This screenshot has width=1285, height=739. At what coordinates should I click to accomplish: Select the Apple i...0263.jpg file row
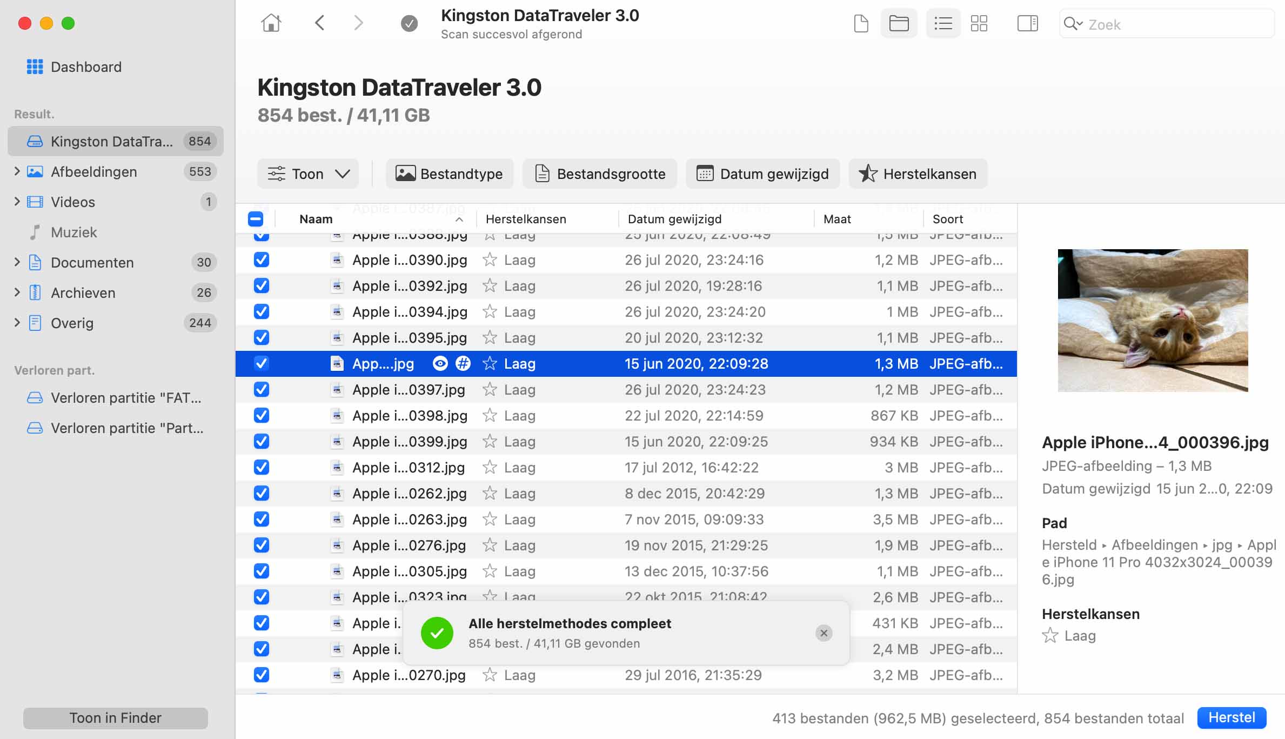point(626,519)
